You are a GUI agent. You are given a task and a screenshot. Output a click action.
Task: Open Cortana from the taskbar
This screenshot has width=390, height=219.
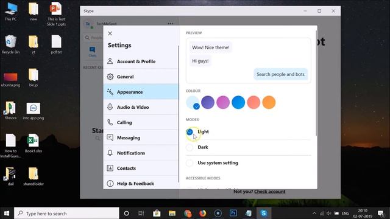click(x=126, y=214)
